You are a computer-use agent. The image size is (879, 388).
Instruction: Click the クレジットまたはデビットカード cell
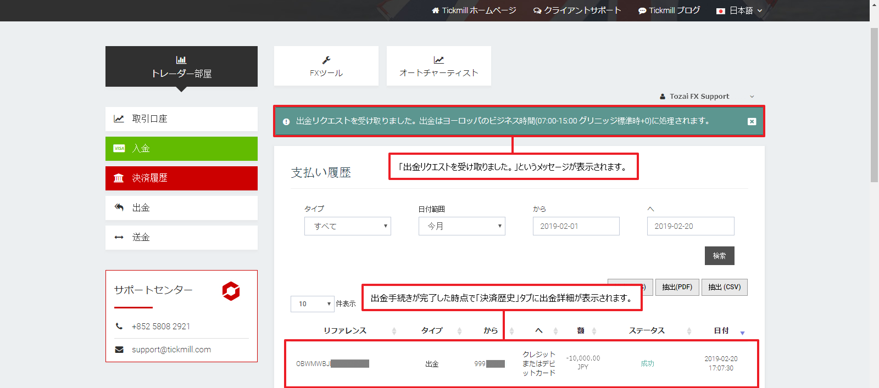(x=539, y=363)
